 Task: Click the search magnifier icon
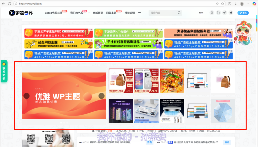(x=179, y=13)
